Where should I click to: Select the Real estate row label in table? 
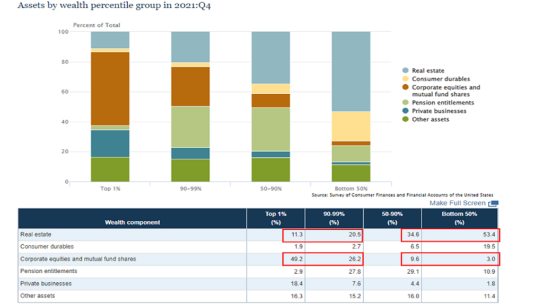(35, 234)
